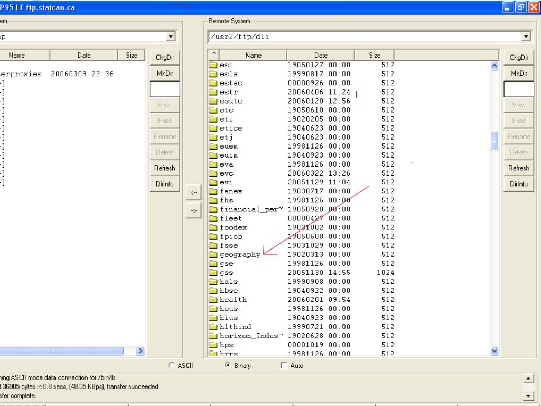Viewport: 541px width, 406px height.
Task: Click remote list scroll-up arrow
Action: 495,66
